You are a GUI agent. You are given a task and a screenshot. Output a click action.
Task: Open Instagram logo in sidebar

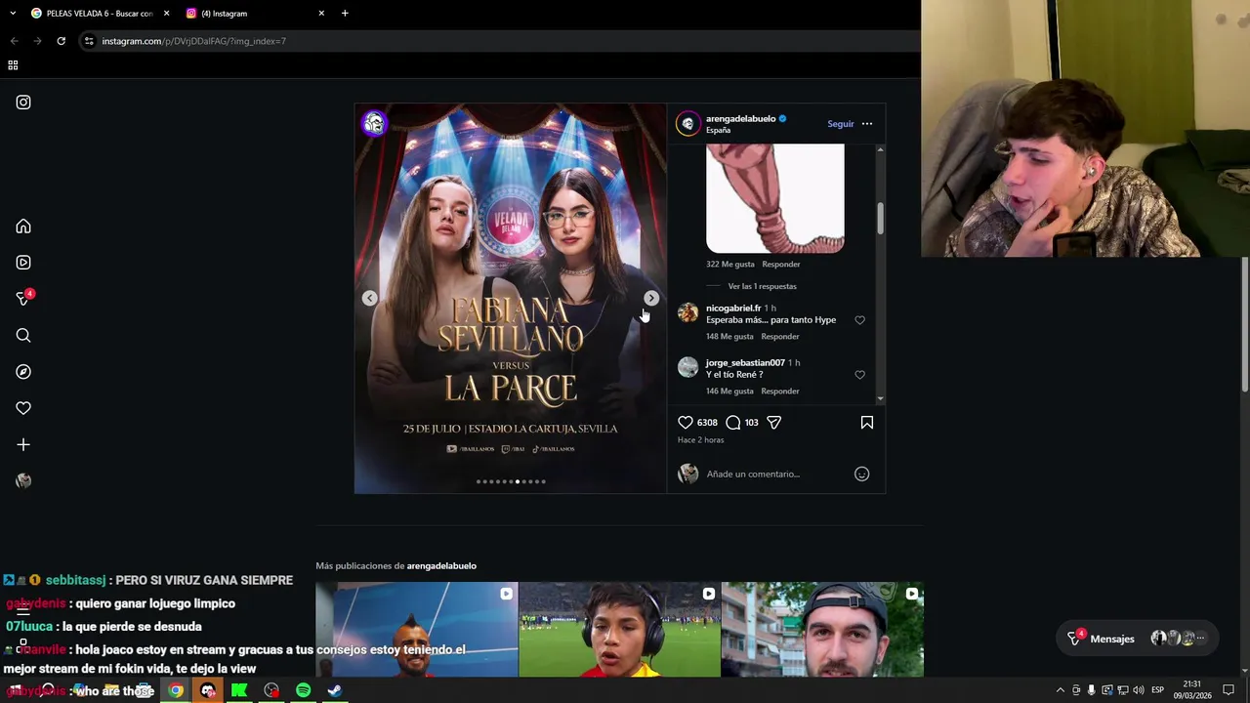pyautogui.click(x=23, y=103)
